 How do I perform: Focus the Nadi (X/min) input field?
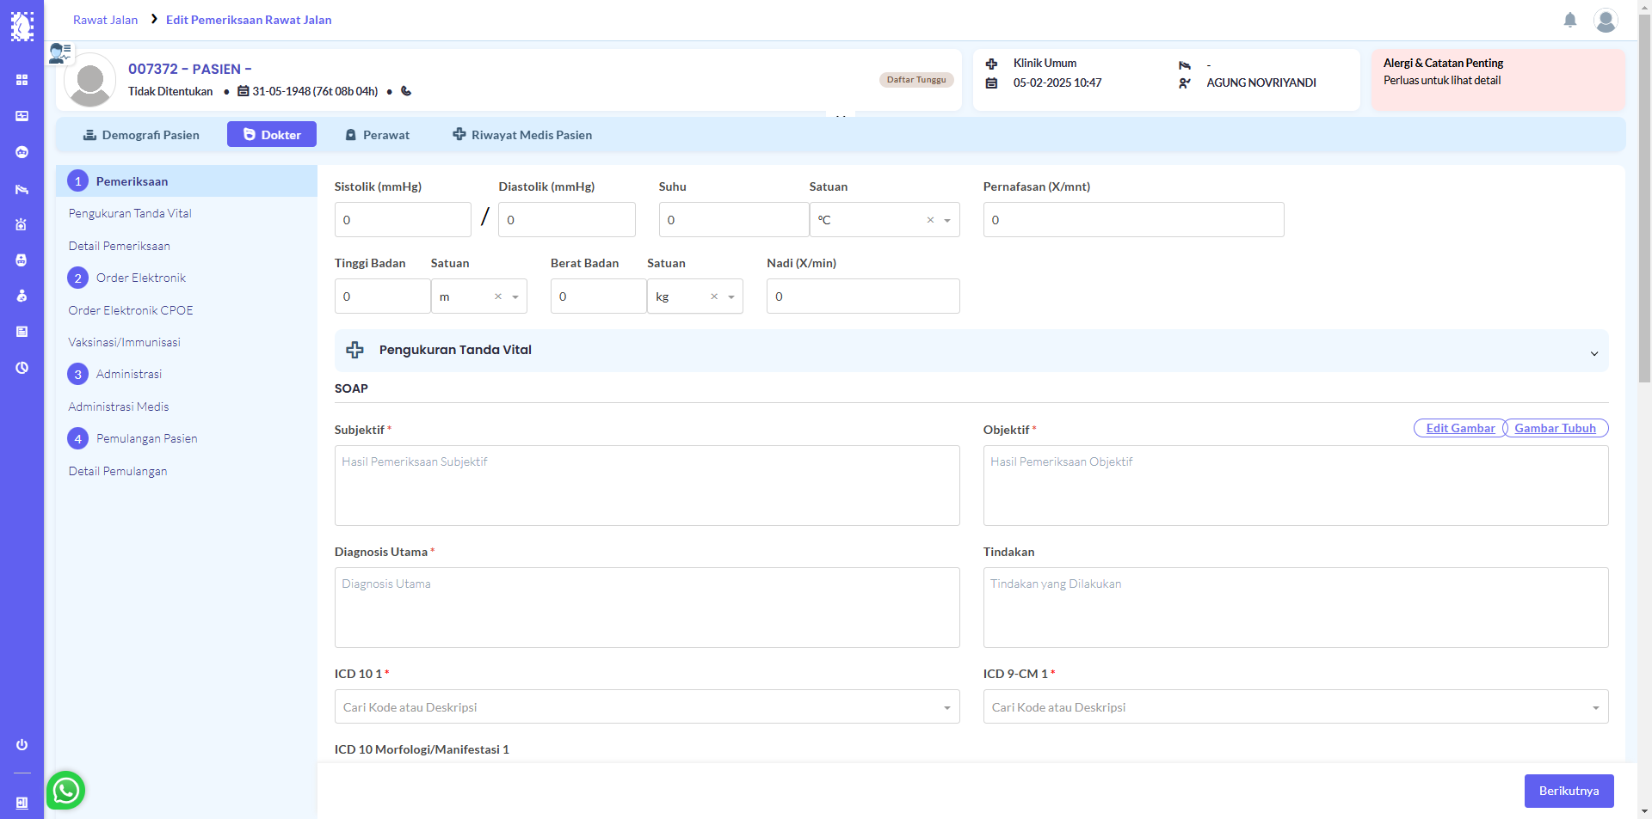click(863, 296)
